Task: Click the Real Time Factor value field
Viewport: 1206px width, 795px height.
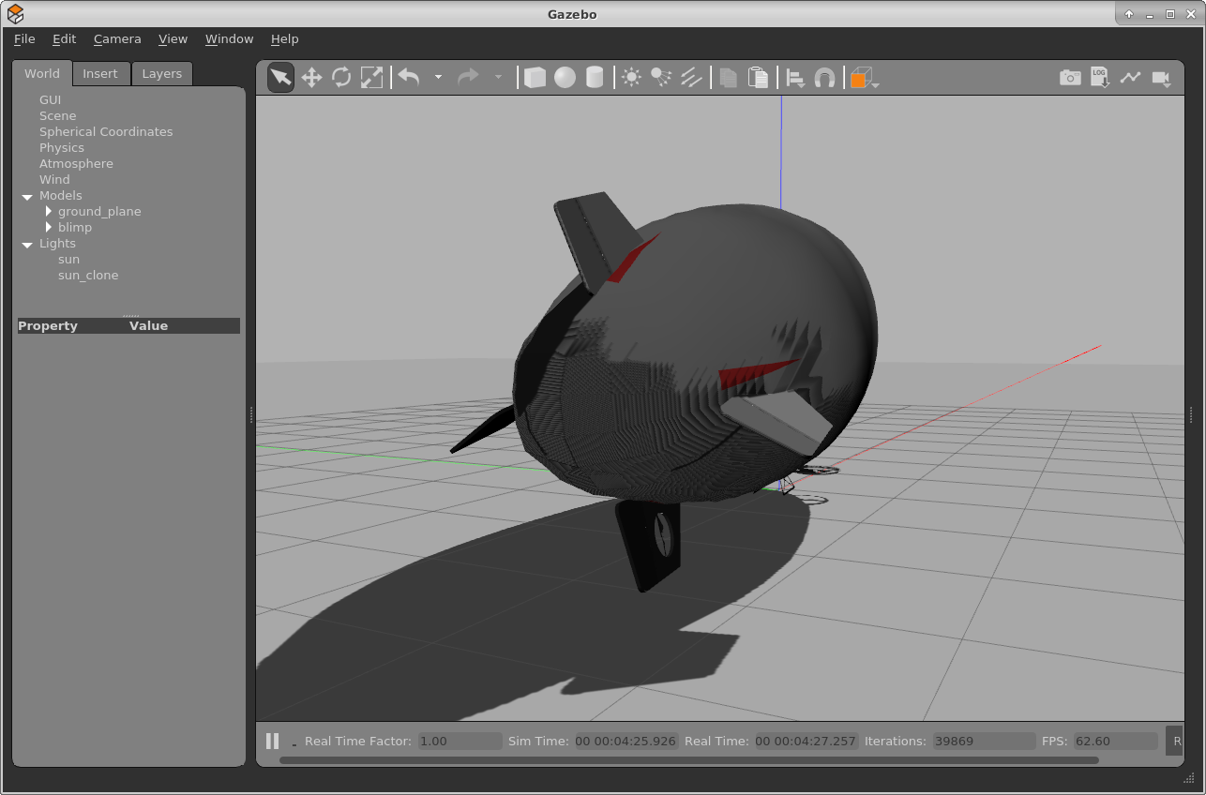Action: 460,741
